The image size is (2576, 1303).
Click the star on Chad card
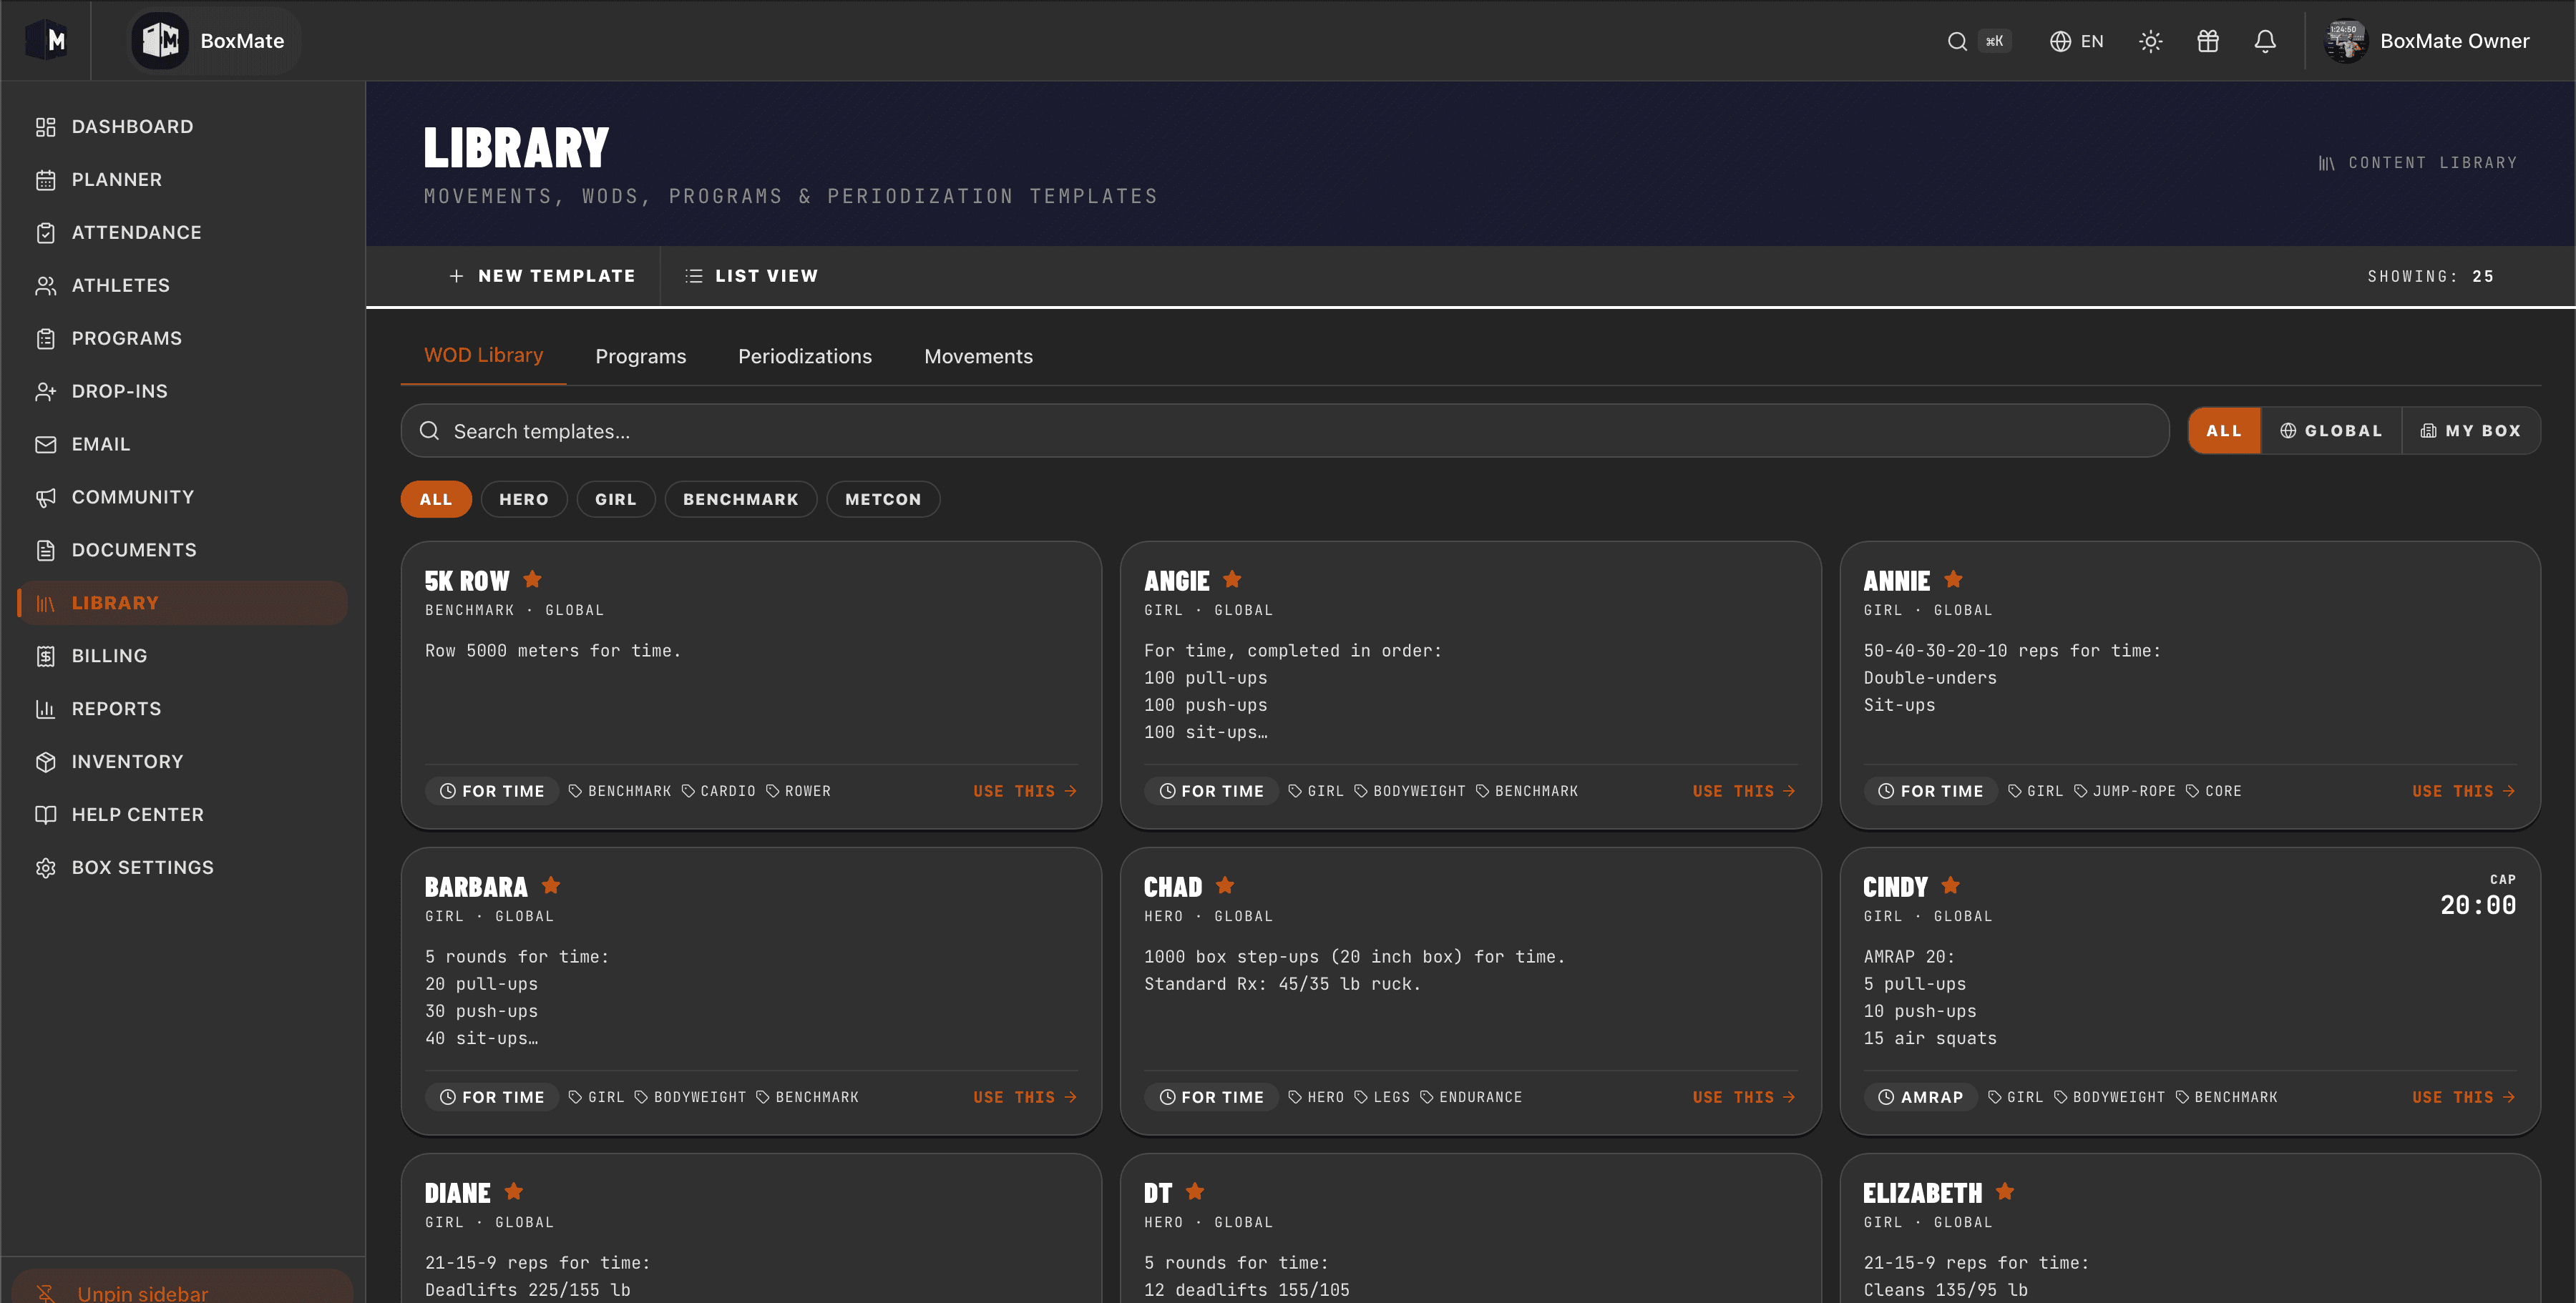[1225, 885]
